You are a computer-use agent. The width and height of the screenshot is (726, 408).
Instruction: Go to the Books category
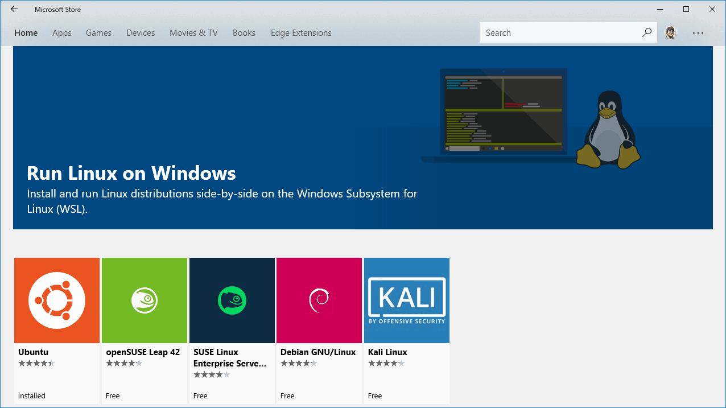(244, 32)
